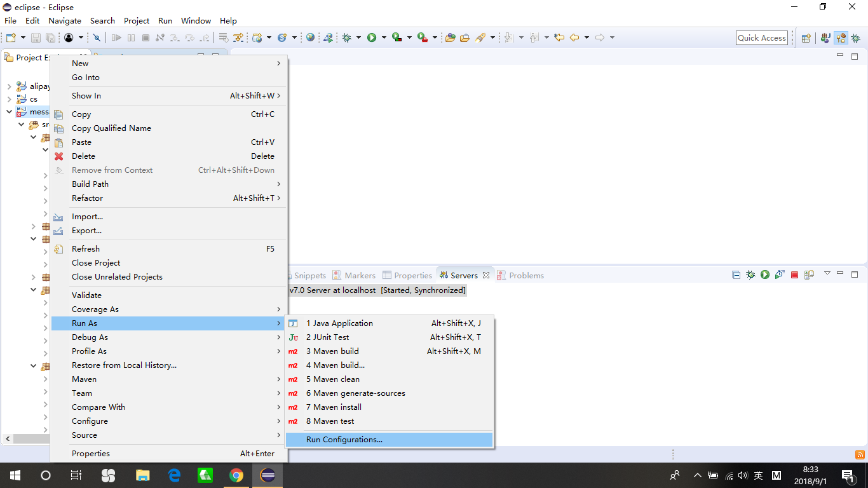Open Debug As submenu
The width and height of the screenshot is (868, 488).
168,337
